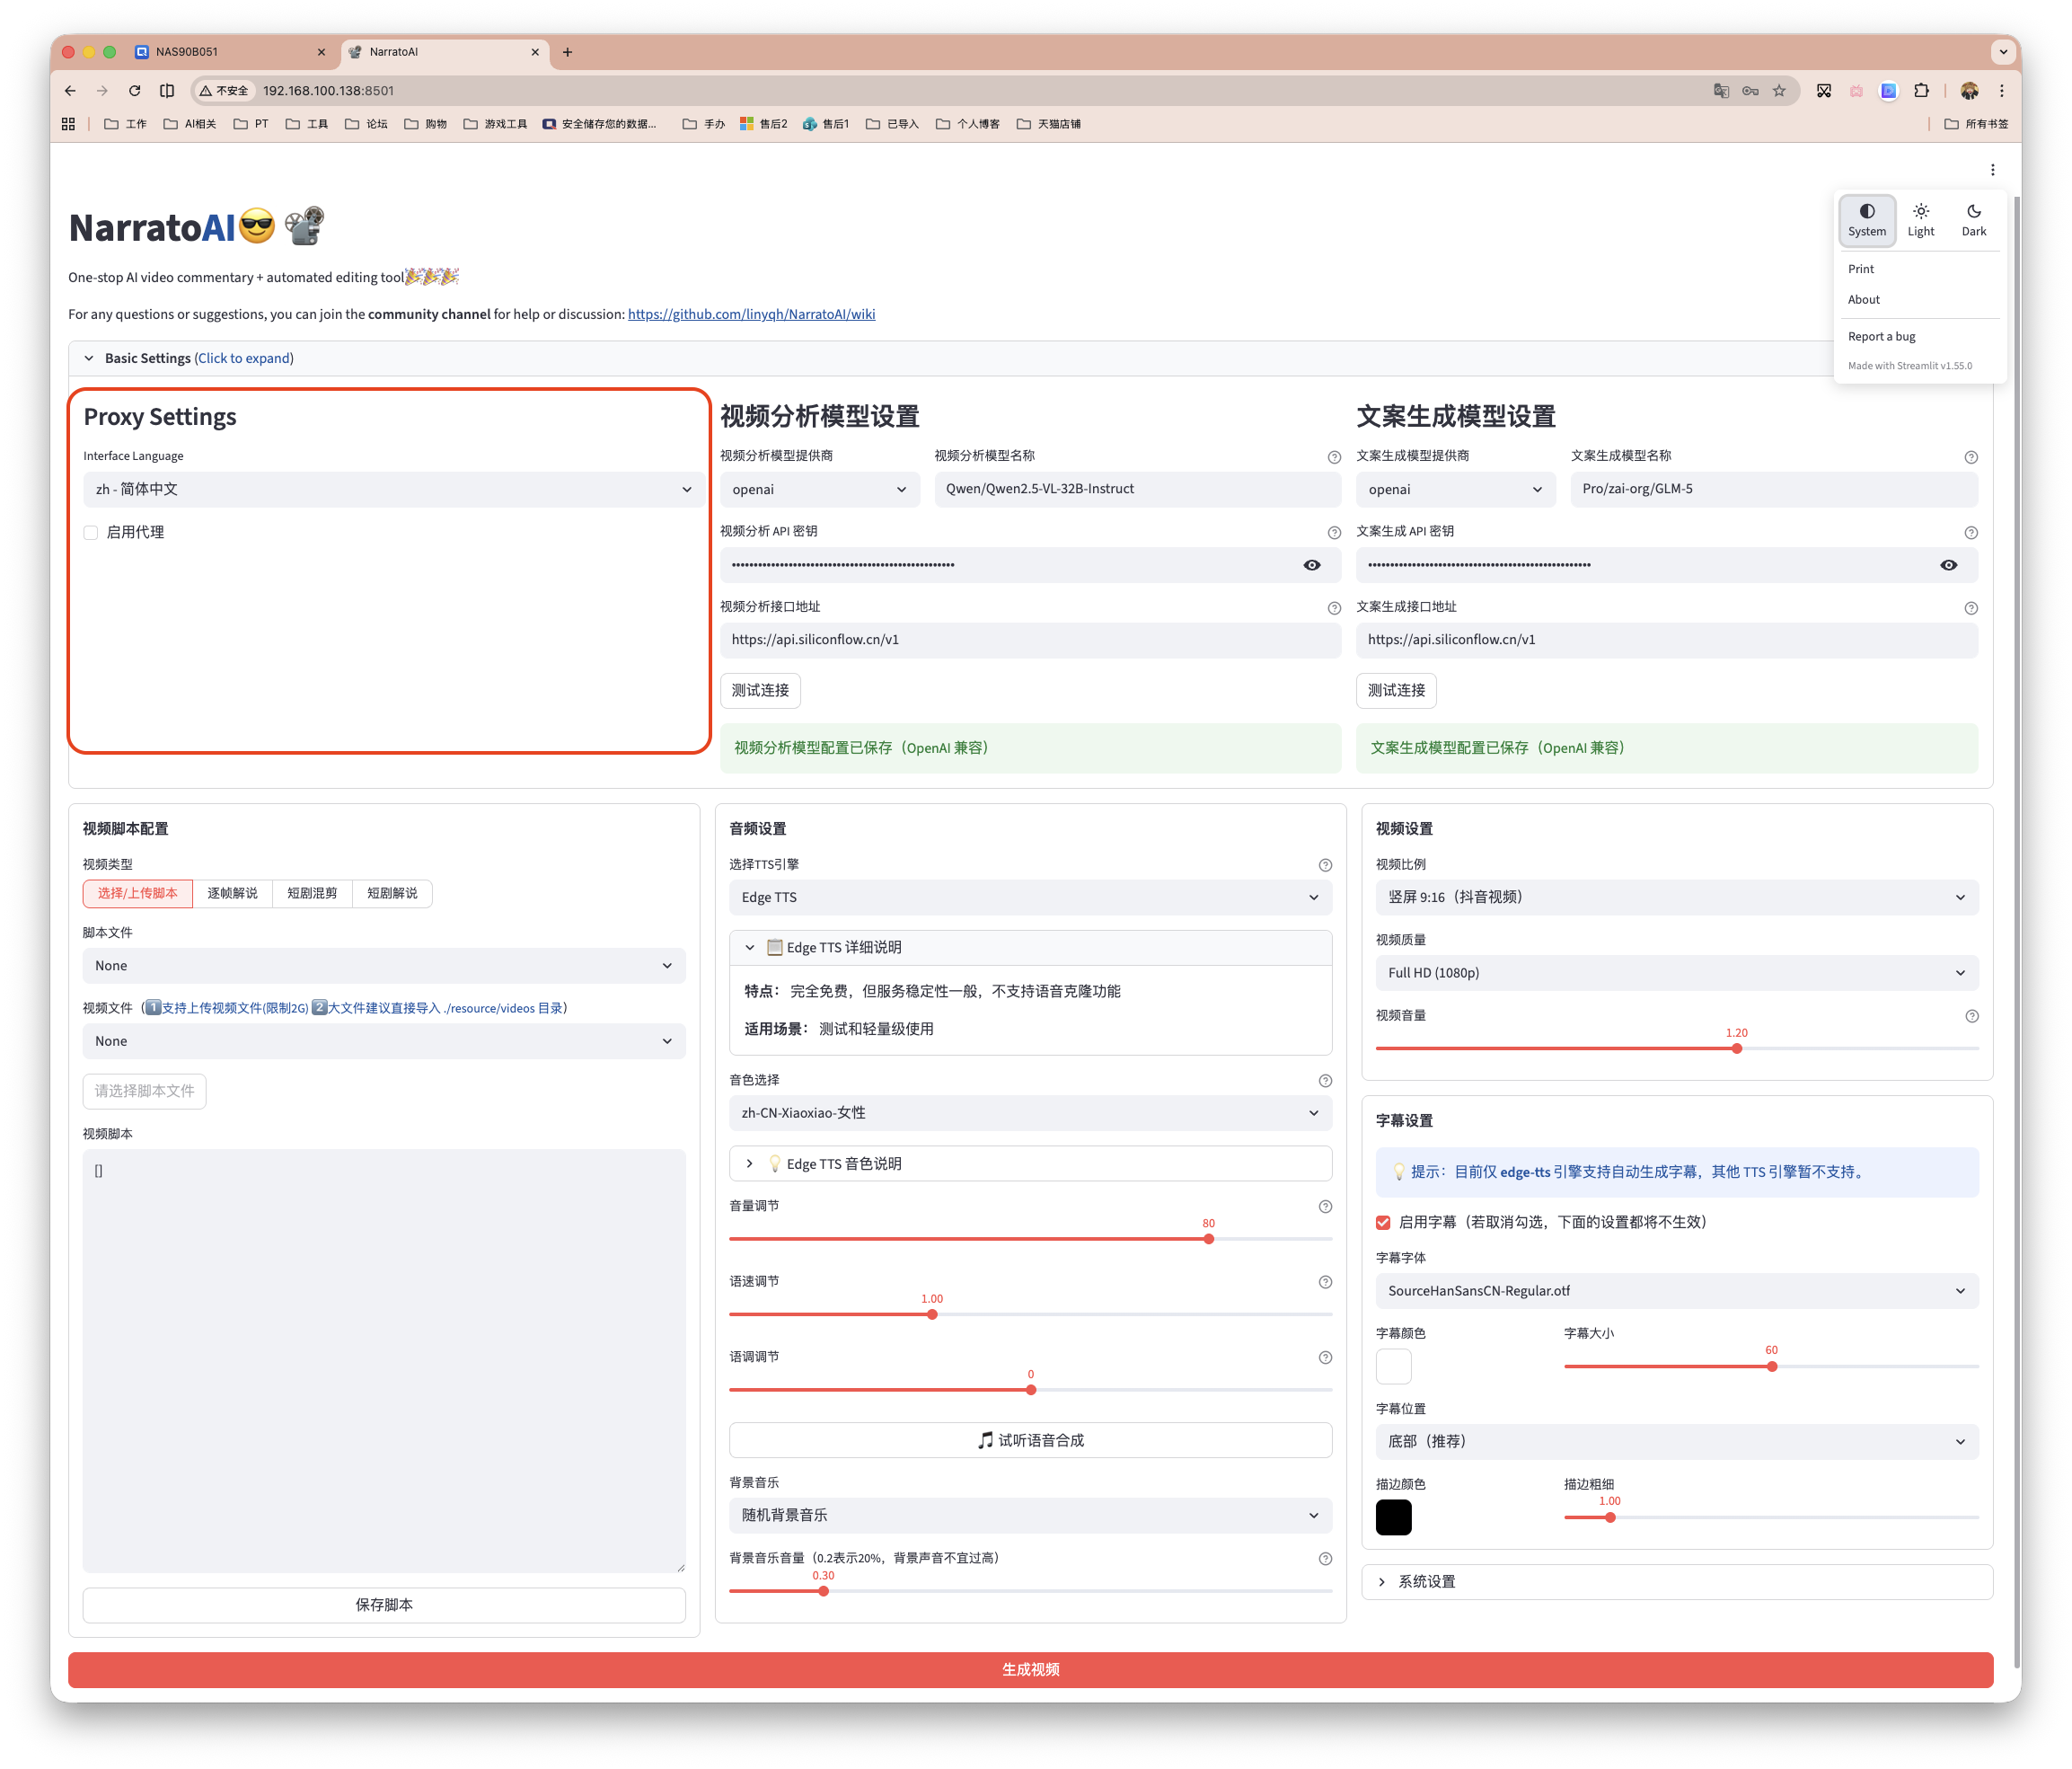
Task: Open Streamlit three-dot main menu
Action: (1992, 170)
